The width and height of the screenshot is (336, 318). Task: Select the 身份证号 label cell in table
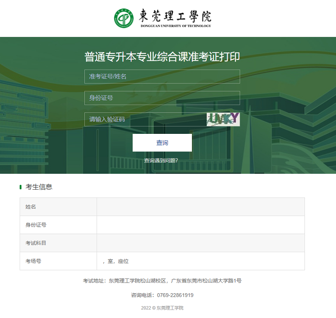tap(58, 225)
